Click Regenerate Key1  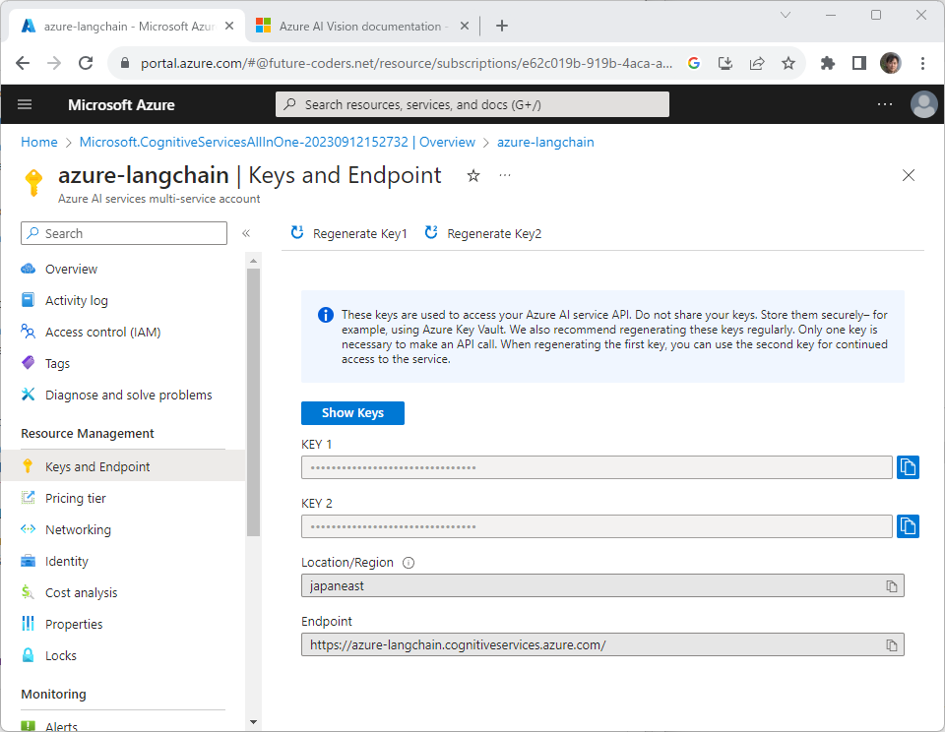(x=348, y=234)
